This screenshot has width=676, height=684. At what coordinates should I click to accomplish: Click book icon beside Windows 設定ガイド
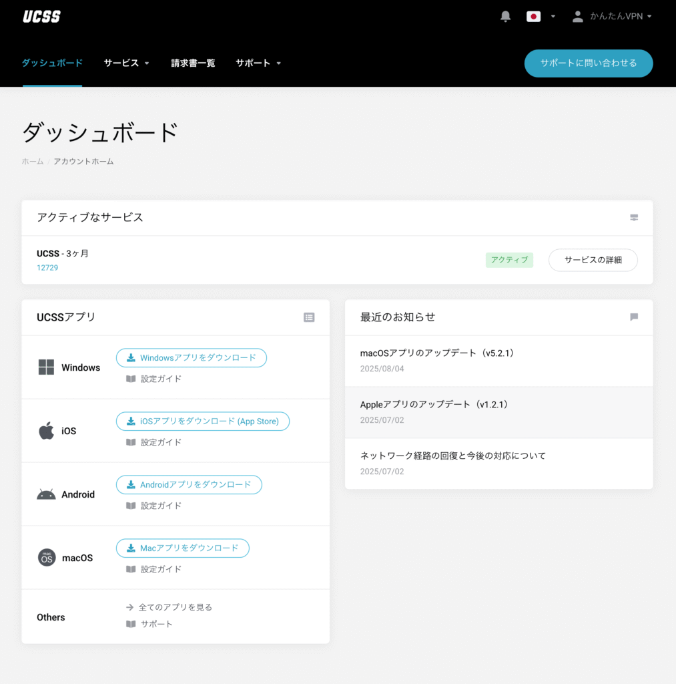point(131,379)
